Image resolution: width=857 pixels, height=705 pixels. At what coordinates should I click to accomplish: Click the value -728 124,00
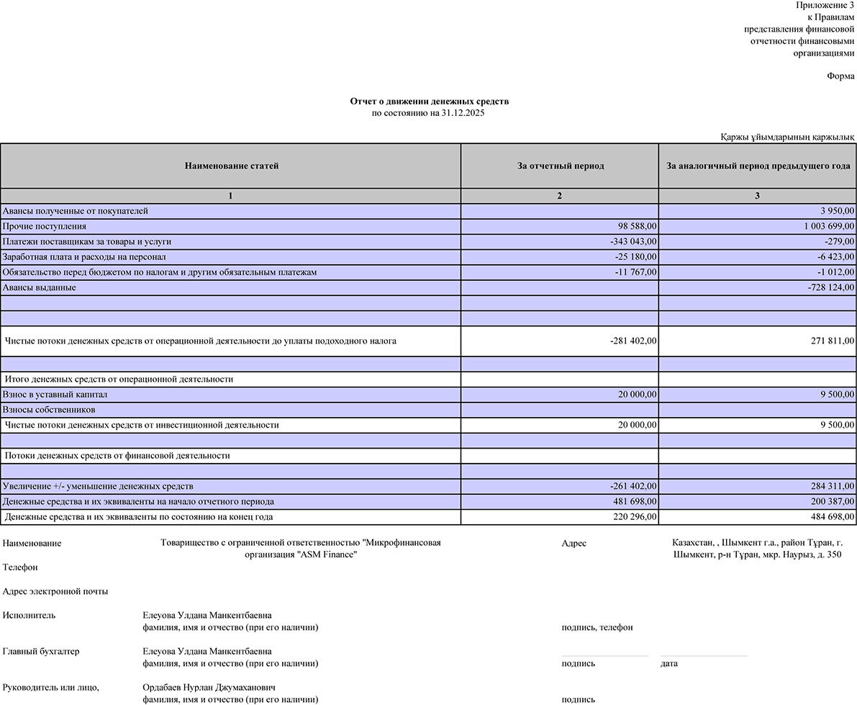click(831, 287)
